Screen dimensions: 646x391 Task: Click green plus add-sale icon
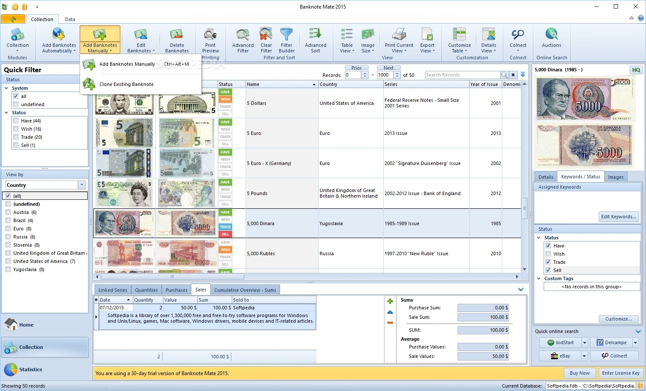pos(390,301)
